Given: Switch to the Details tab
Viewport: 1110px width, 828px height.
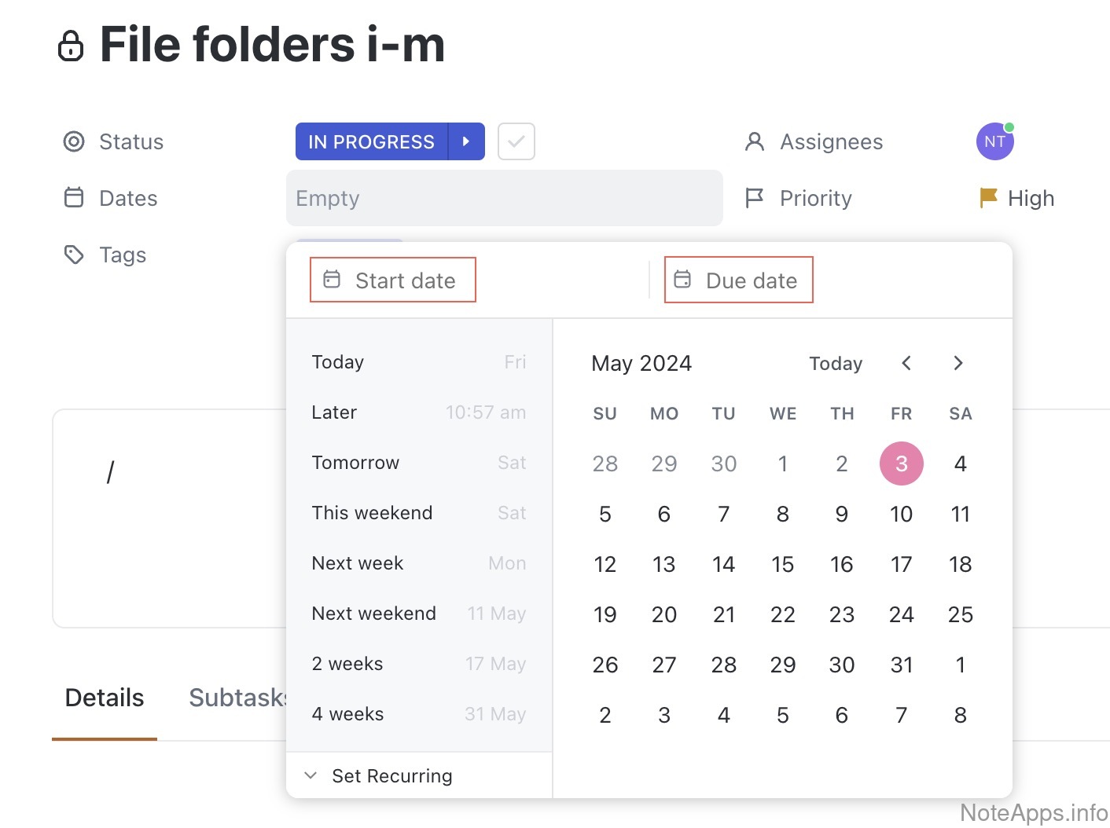Looking at the screenshot, I should [105, 698].
